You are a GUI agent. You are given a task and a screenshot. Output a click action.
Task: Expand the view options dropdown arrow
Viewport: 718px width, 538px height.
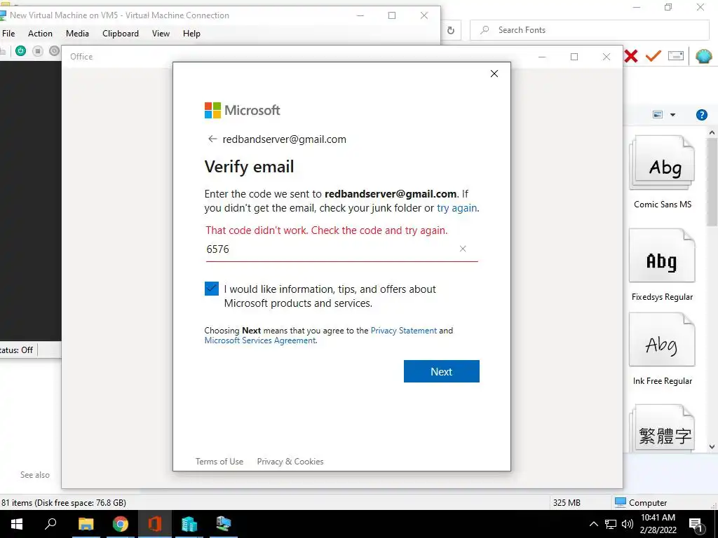point(672,115)
